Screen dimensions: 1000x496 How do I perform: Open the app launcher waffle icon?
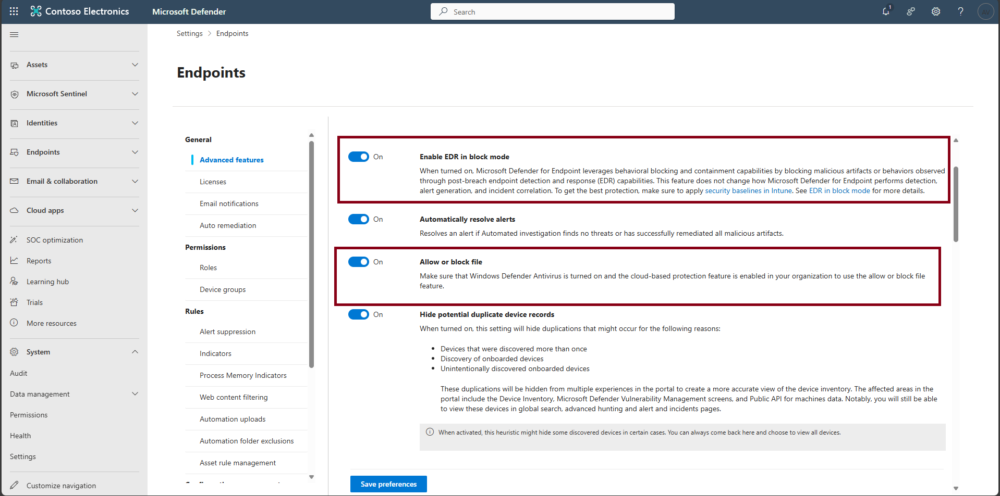(x=14, y=11)
